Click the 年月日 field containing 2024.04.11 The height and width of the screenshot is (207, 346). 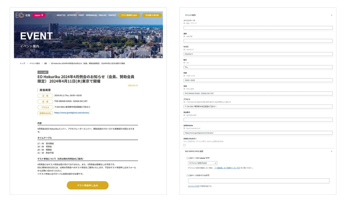coord(258,54)
